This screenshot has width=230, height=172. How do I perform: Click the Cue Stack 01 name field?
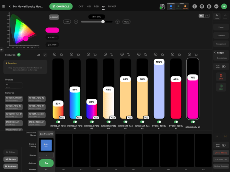click(46, 134)
